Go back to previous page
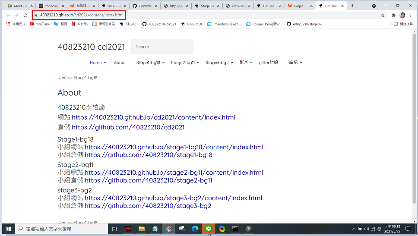Screen dimensions: 418x236 [8, 15]
